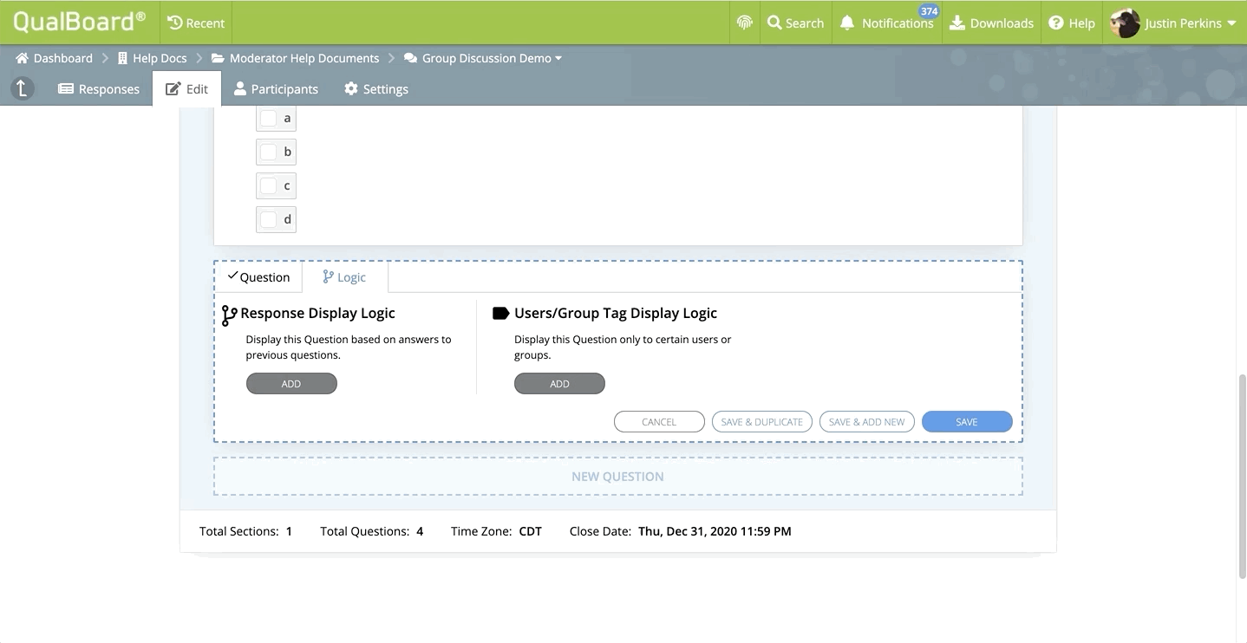This screenshot has height=643, width=1247.
Task: Check the box for option c
Action: [269, 185]
